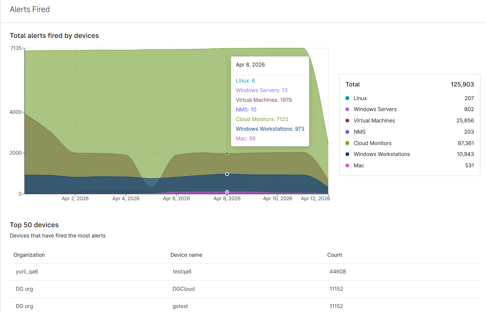
Task: Click Cloud Monitors: 7125 in tooltip
Action: point(262,119)
